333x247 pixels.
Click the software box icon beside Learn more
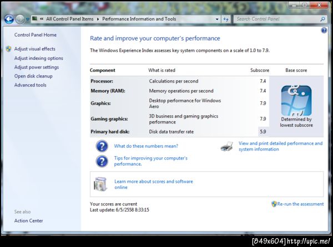point(100,184)
